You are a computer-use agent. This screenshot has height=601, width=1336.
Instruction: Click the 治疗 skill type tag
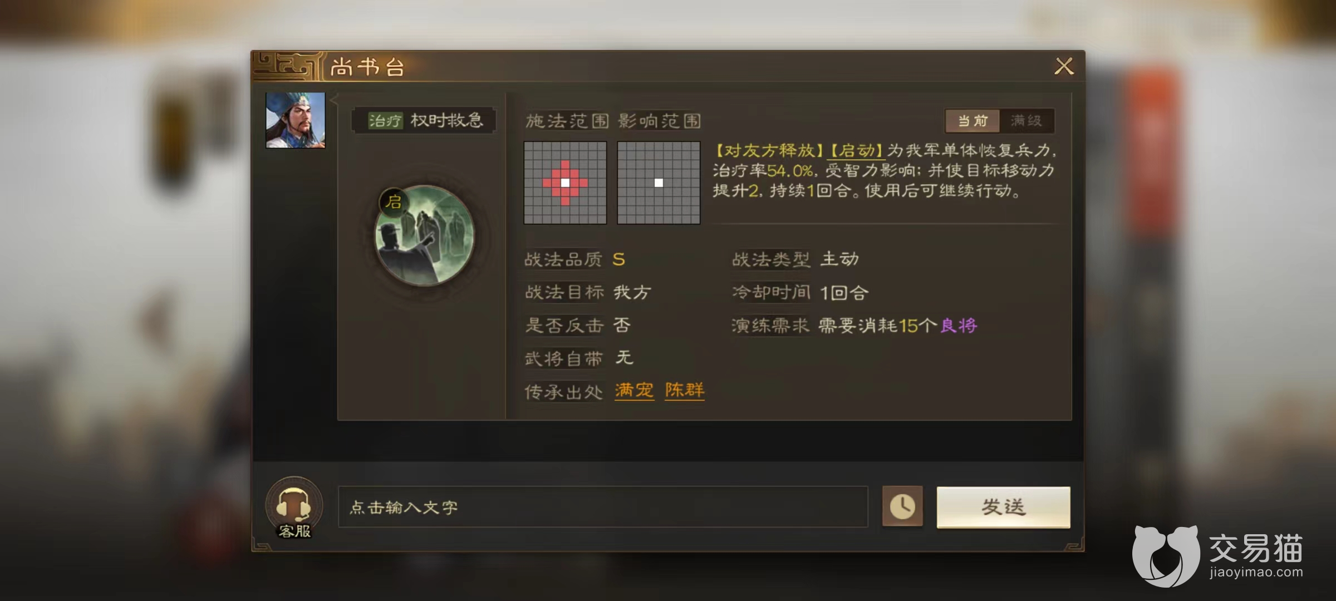385,120
